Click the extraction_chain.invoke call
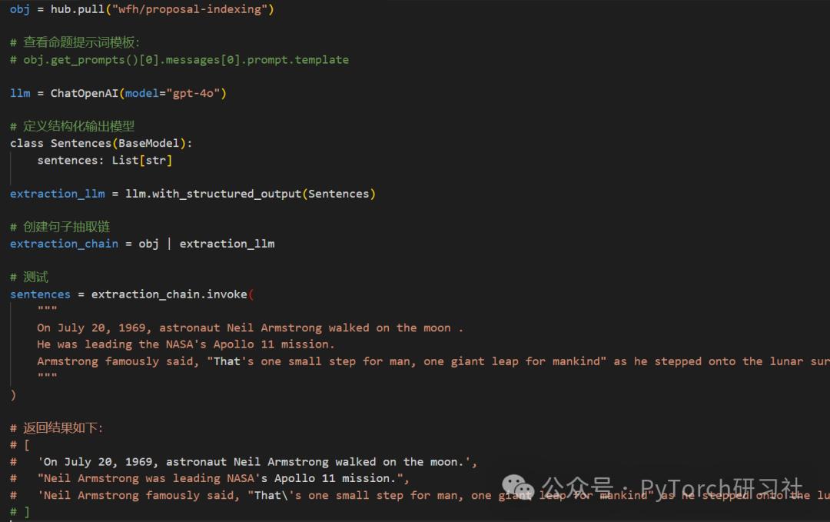The image size is (830, 522). (169, 294)
